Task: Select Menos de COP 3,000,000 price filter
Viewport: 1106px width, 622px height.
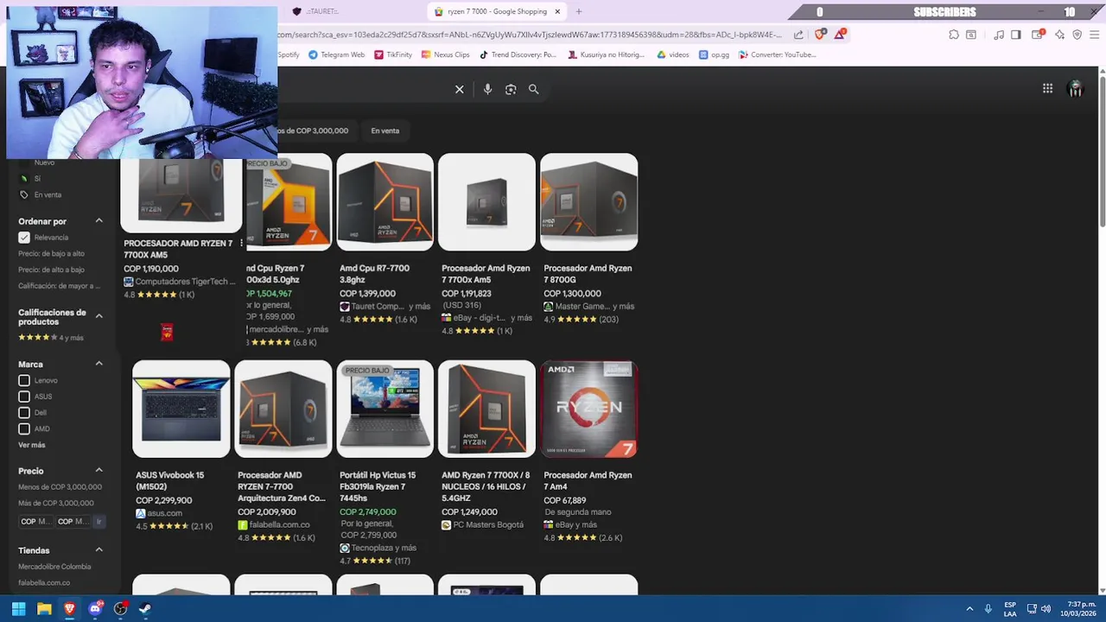Action: click(60, 487)
